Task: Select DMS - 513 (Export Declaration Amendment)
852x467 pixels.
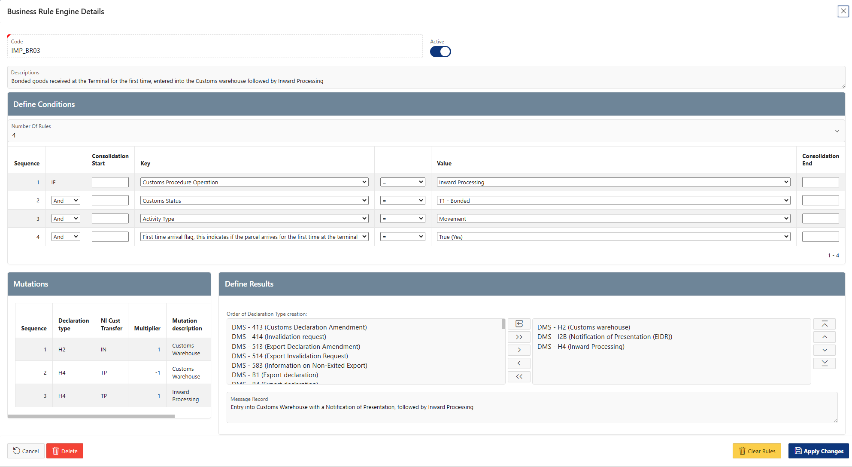Action: tap(296, 347)
